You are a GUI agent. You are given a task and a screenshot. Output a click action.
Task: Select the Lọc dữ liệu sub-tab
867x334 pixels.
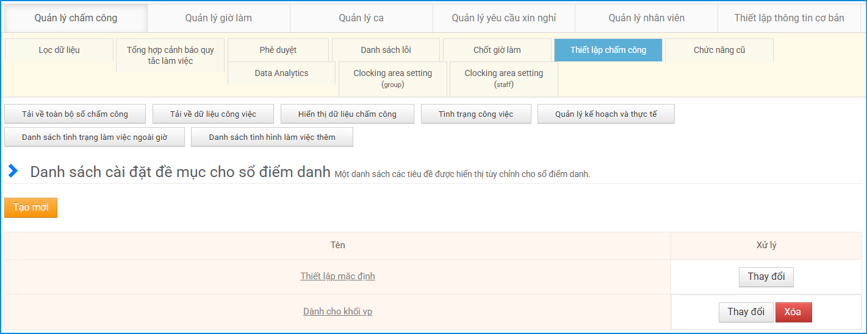[59, 50]
